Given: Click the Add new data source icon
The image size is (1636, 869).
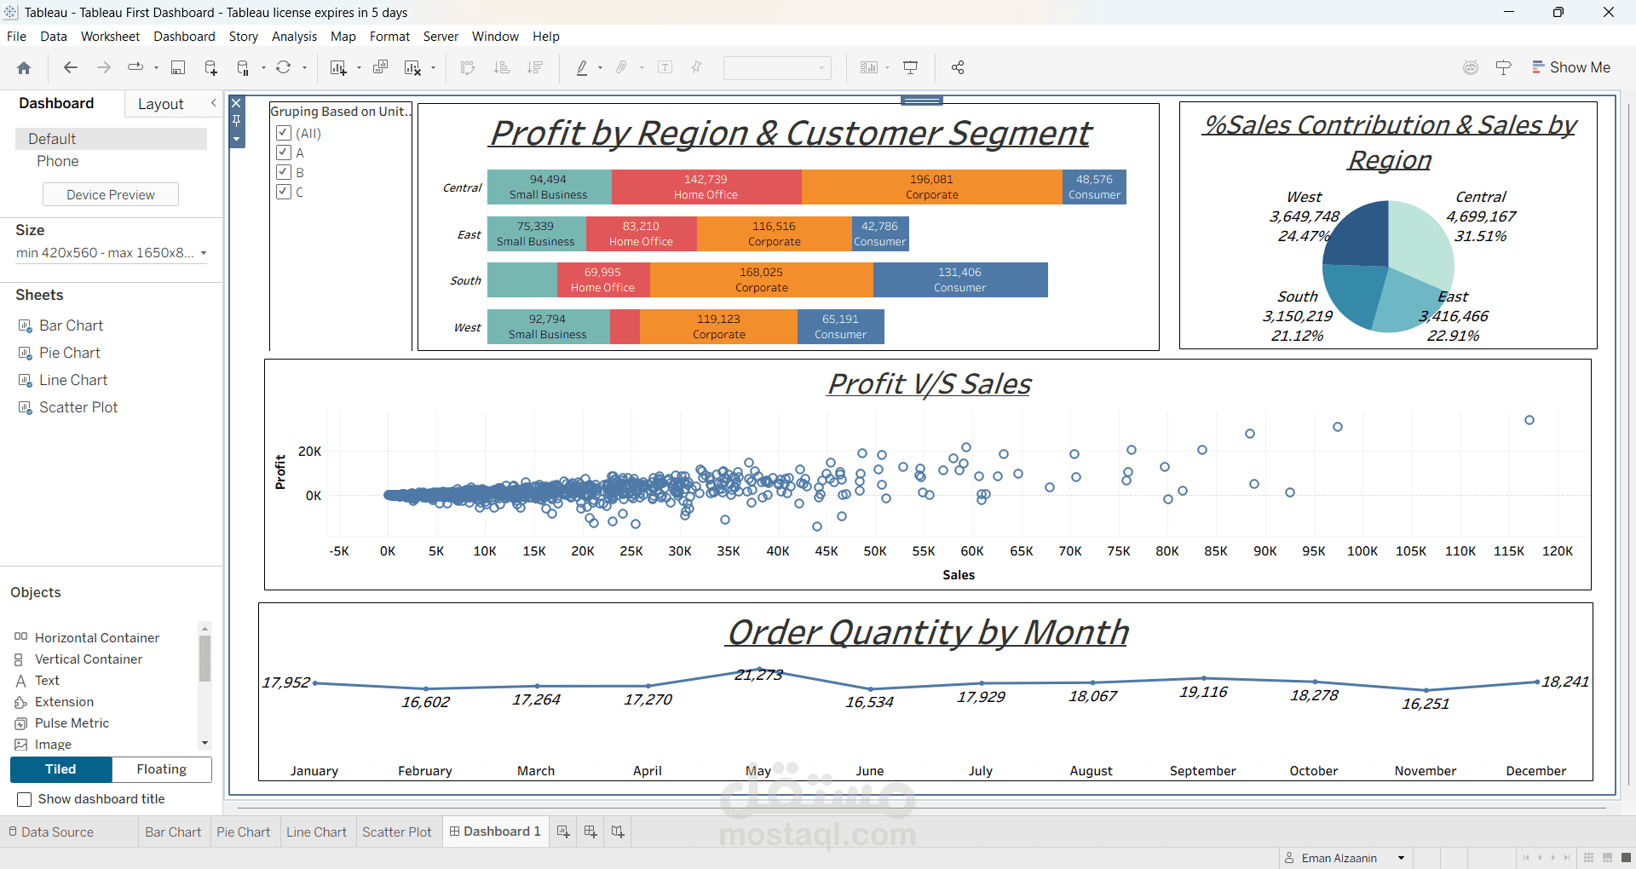Looking at the screenshot, I should [x=210, y=68].
